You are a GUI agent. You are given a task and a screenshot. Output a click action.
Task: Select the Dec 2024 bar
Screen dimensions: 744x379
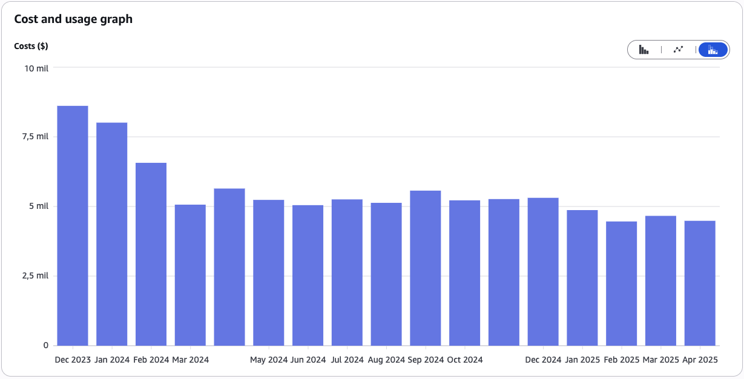point(543,272)
